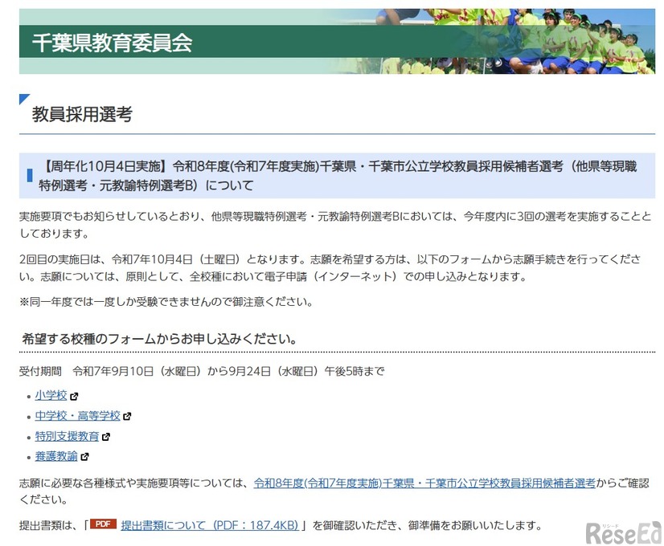Open the 中学校・高等学校 application form link
This screenshot has height=546, width=664.
(77, 416)
